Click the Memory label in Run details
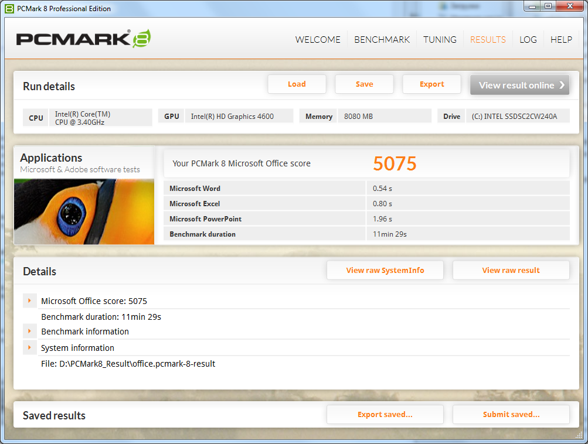588x444 pixels. pyautogui.click(x=318, y=115)
